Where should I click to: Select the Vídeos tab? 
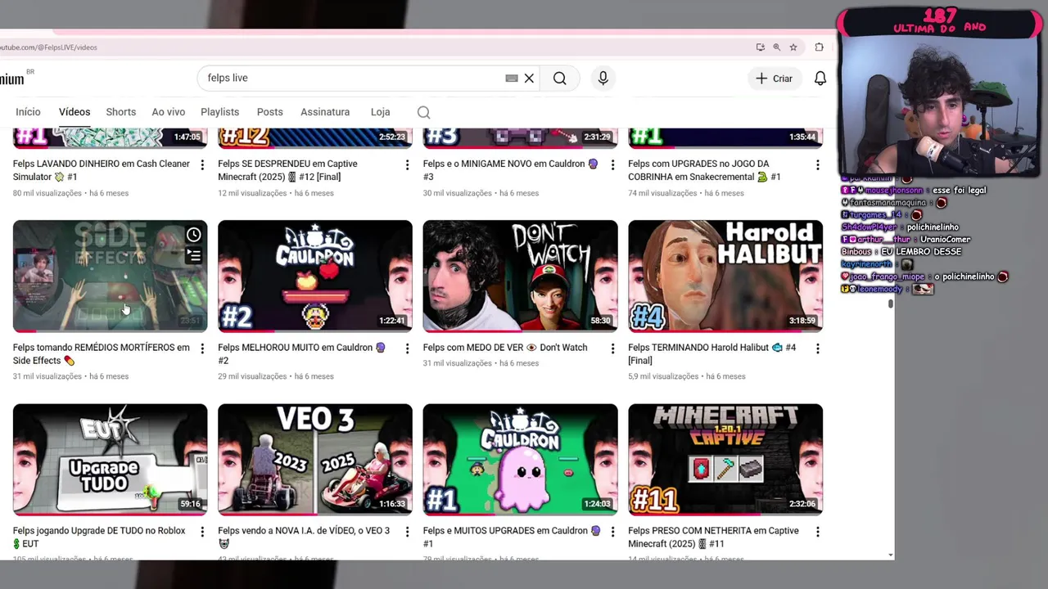[75, 112]
